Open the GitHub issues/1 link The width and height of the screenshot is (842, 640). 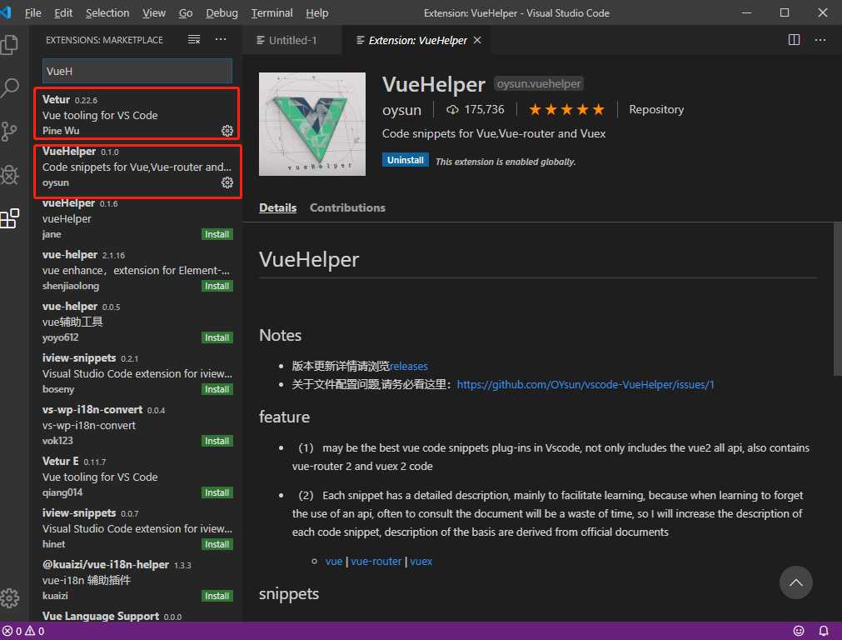tap(585, 385)
